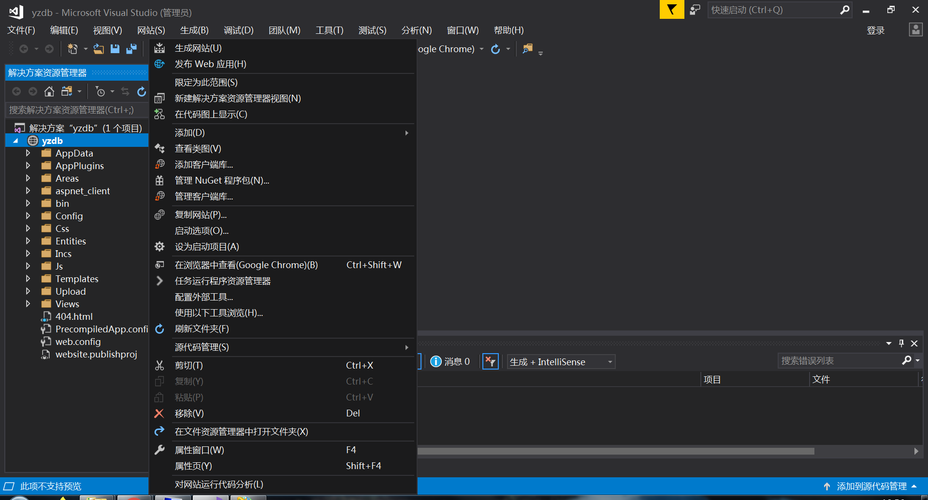The image size is (928, 500).
Task: Click the Open File toolbar icon
Action: (99, 49)
